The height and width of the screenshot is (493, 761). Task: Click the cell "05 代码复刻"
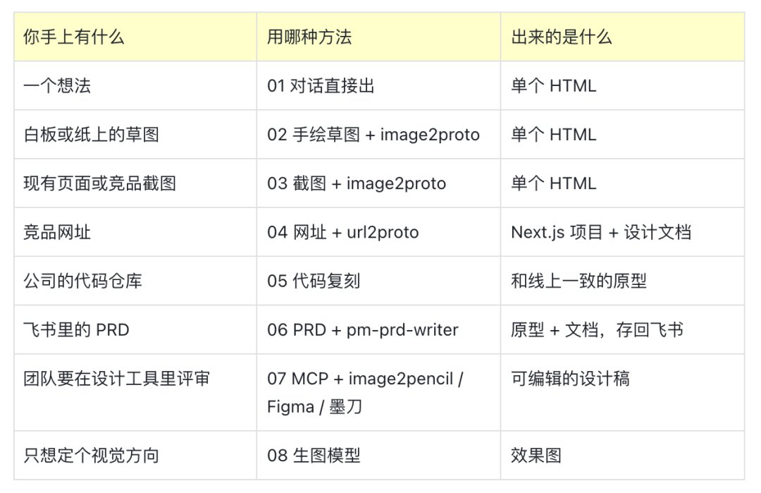pos(378,281)
